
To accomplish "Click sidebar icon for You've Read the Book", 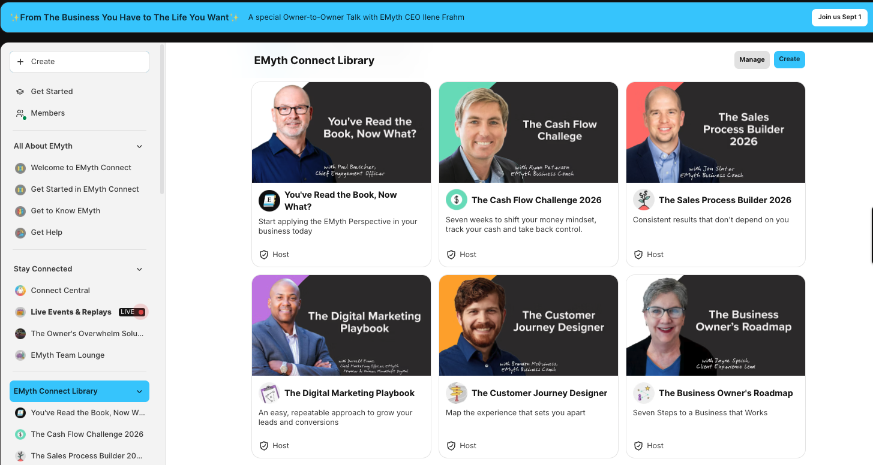I will pyautogui.click(x=20, y=413).
